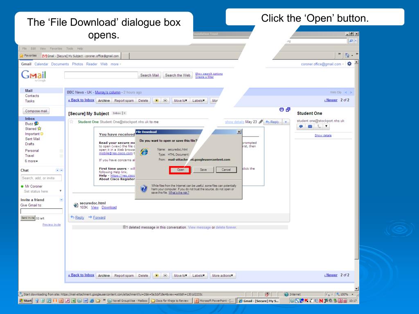The width and height of the screenshot is (419, 314).
Task: Switch to Novell GroupWise - Mailbox taskbar item
Action: 128,301
